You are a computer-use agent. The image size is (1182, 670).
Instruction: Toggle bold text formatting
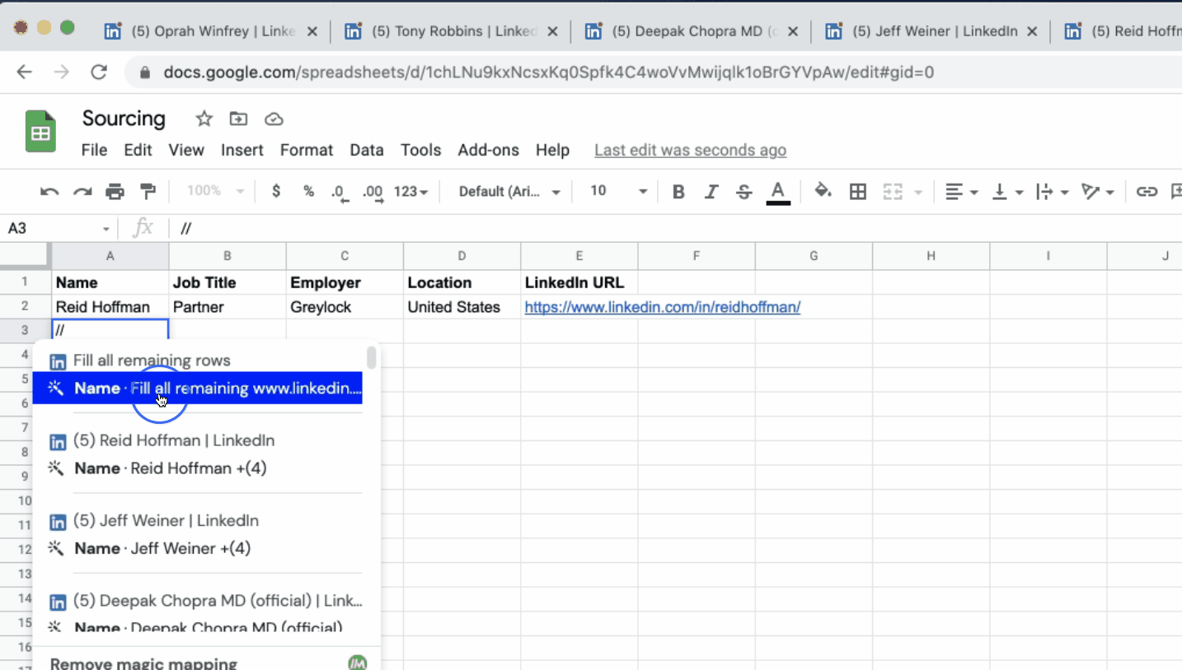(678, 191)
